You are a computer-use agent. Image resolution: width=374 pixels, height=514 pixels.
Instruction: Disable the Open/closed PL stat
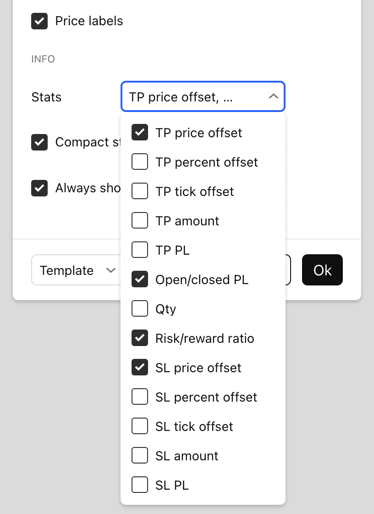(140, 279)
